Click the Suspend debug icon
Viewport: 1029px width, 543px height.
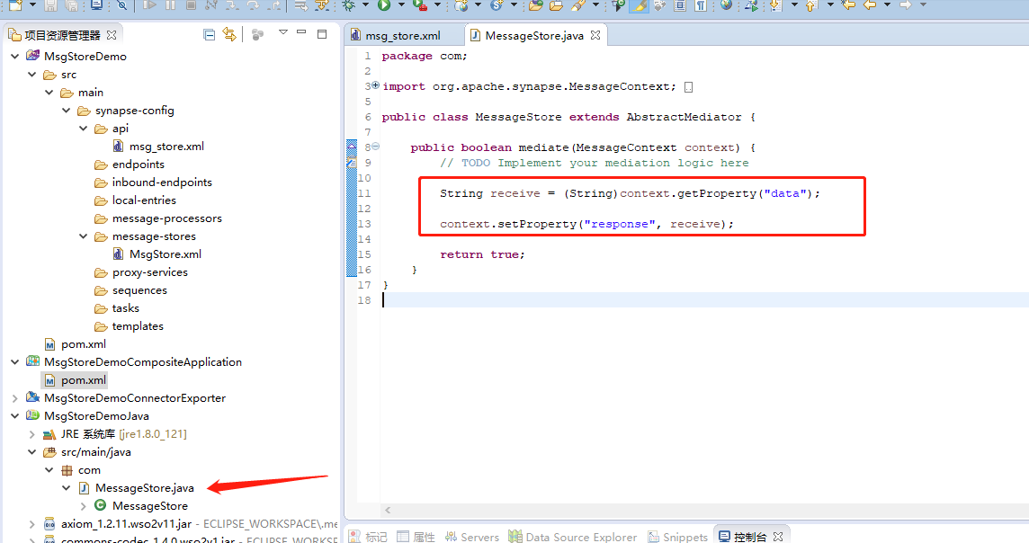pos(171,5)
